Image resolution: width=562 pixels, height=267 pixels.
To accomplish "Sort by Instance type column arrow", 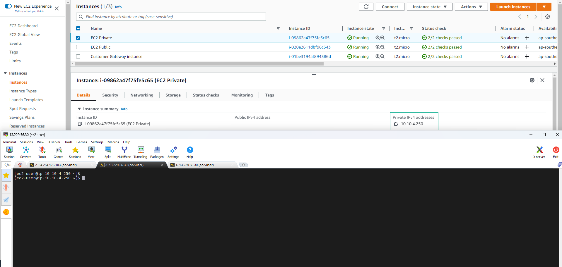I will (x=411, y=28).
